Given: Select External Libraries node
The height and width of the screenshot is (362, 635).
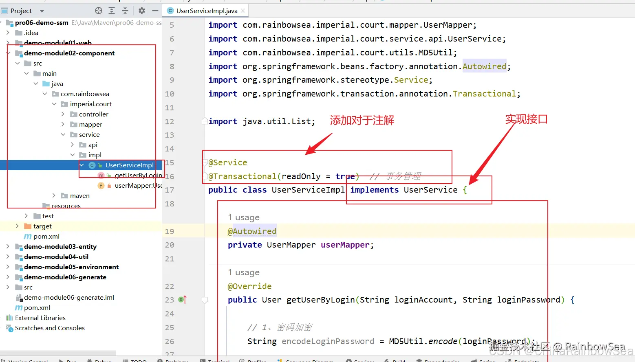Looking at the screenshot, I should (40, 318).
